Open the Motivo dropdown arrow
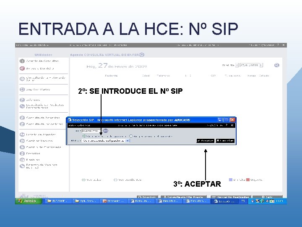Image resolution: width=302 pixels, height=227 pixels. pyautogui.click(x=128, y=141)
